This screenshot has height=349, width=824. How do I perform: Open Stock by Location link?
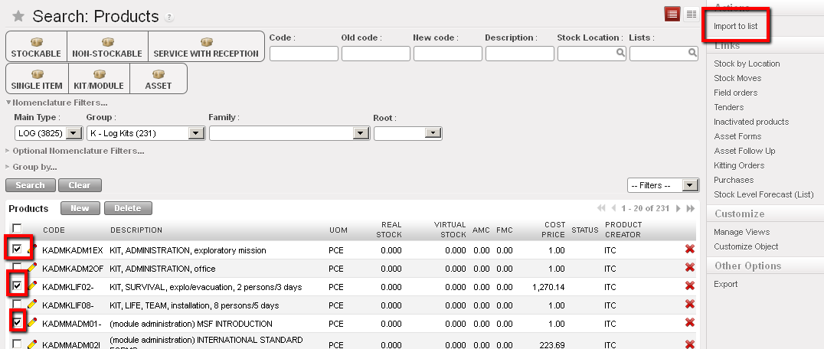[x=747, y=64]
